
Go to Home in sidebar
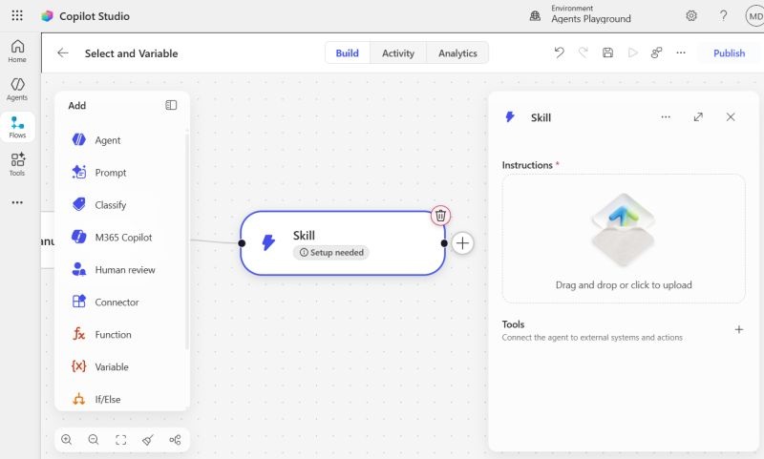click(17, 52)
